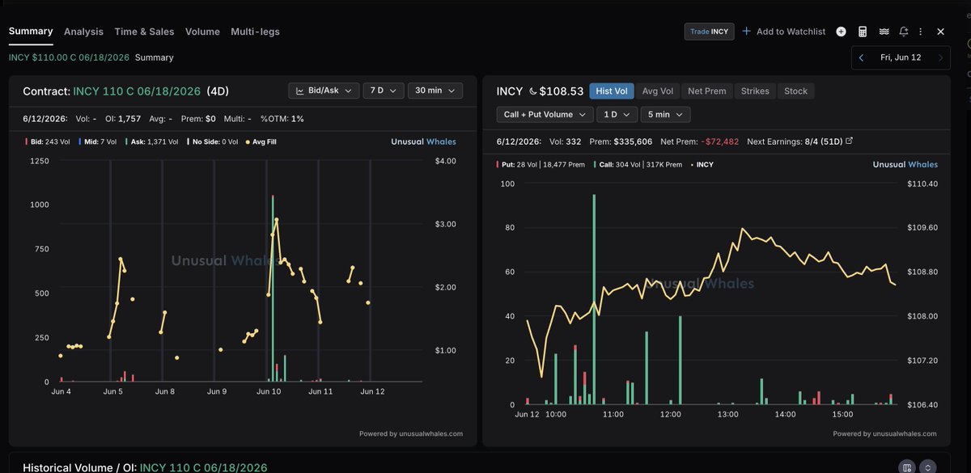Select the Net Prem toggle button
Image resolution: width=971 pixels, height=473 pixels.
[706, 91]
